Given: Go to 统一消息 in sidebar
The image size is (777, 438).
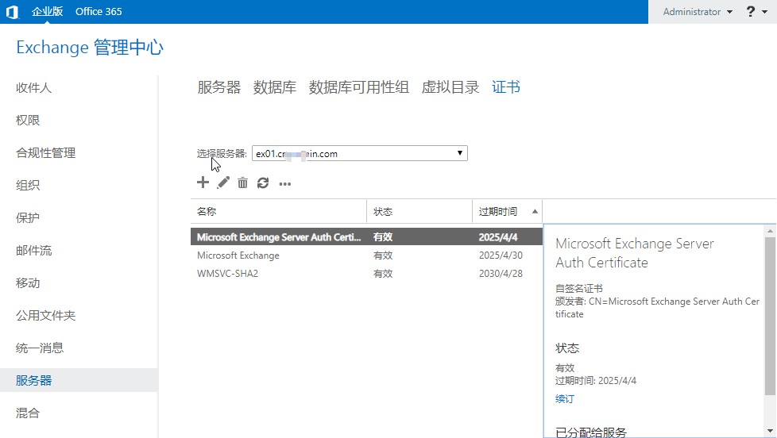Looking at the screenshot, I should click(x=40, y=348).
